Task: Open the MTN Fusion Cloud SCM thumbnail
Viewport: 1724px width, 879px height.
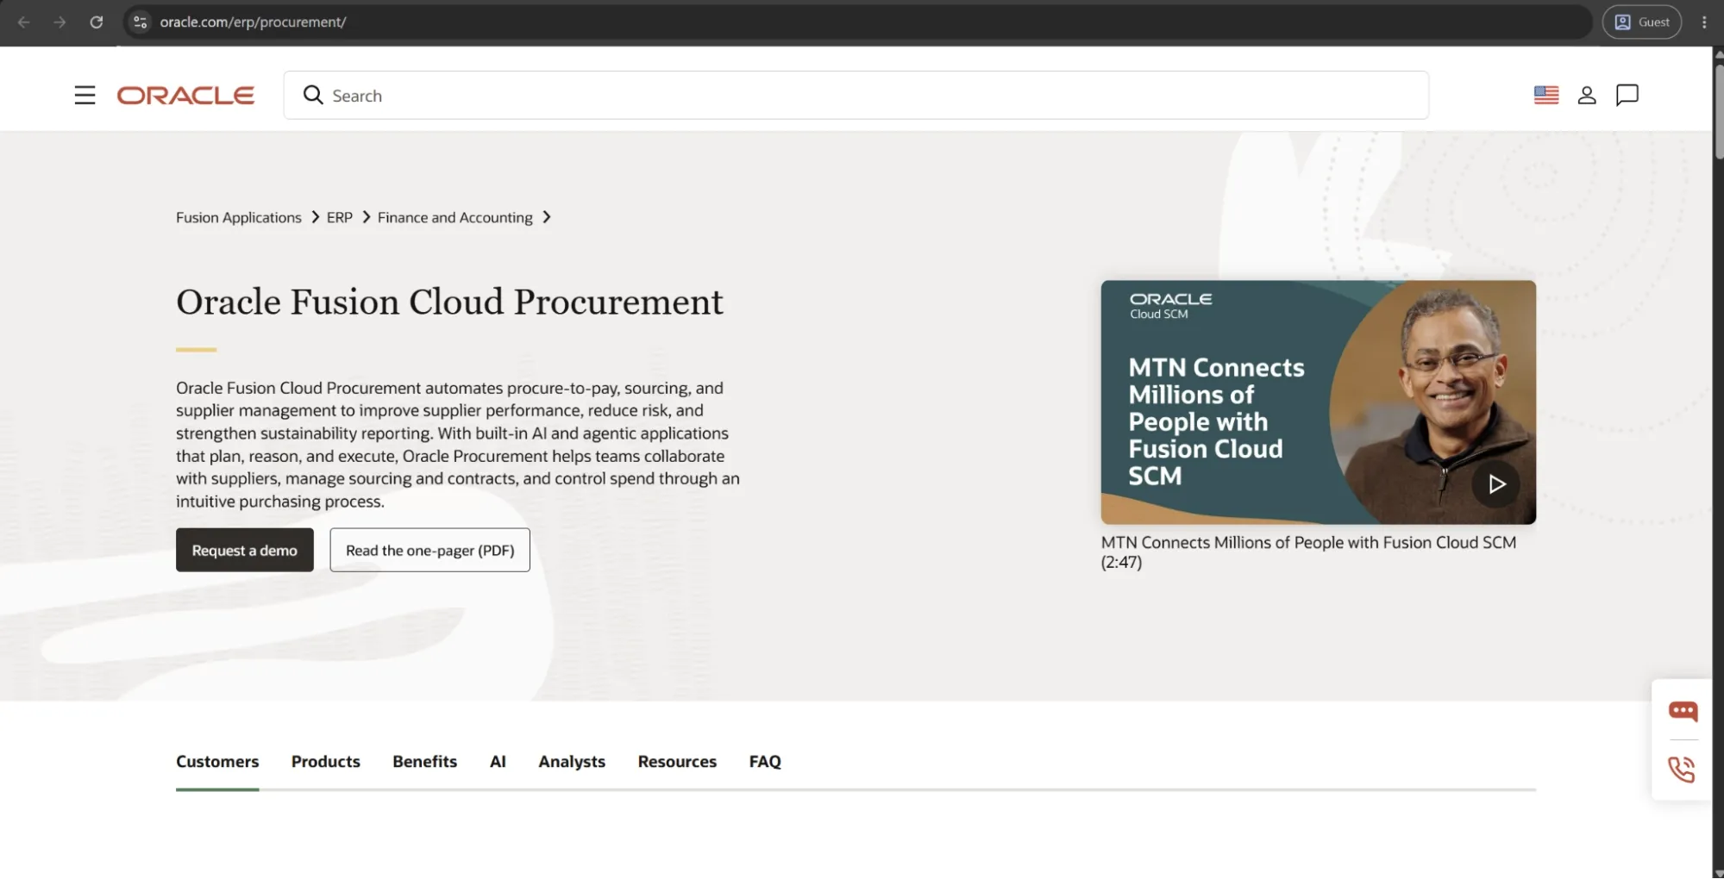Action: point(1318,402)
